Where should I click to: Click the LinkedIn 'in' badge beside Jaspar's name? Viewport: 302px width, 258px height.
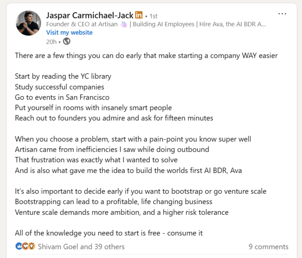click(x=138, y=15)
